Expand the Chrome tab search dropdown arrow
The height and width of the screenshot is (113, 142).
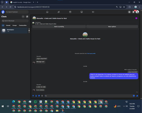click(2, 2)
